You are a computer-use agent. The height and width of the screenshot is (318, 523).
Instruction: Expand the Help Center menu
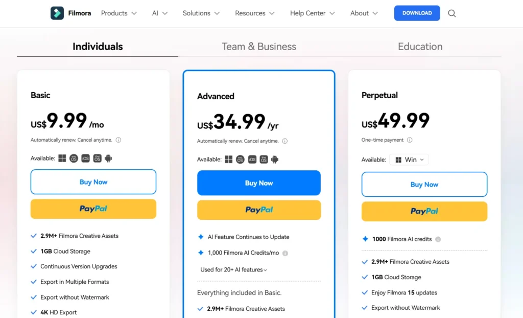pos(312,13)
